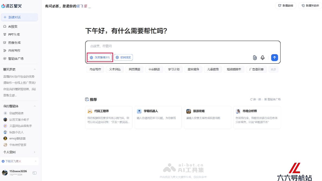Click the blue send arrow button

point(275,57)
